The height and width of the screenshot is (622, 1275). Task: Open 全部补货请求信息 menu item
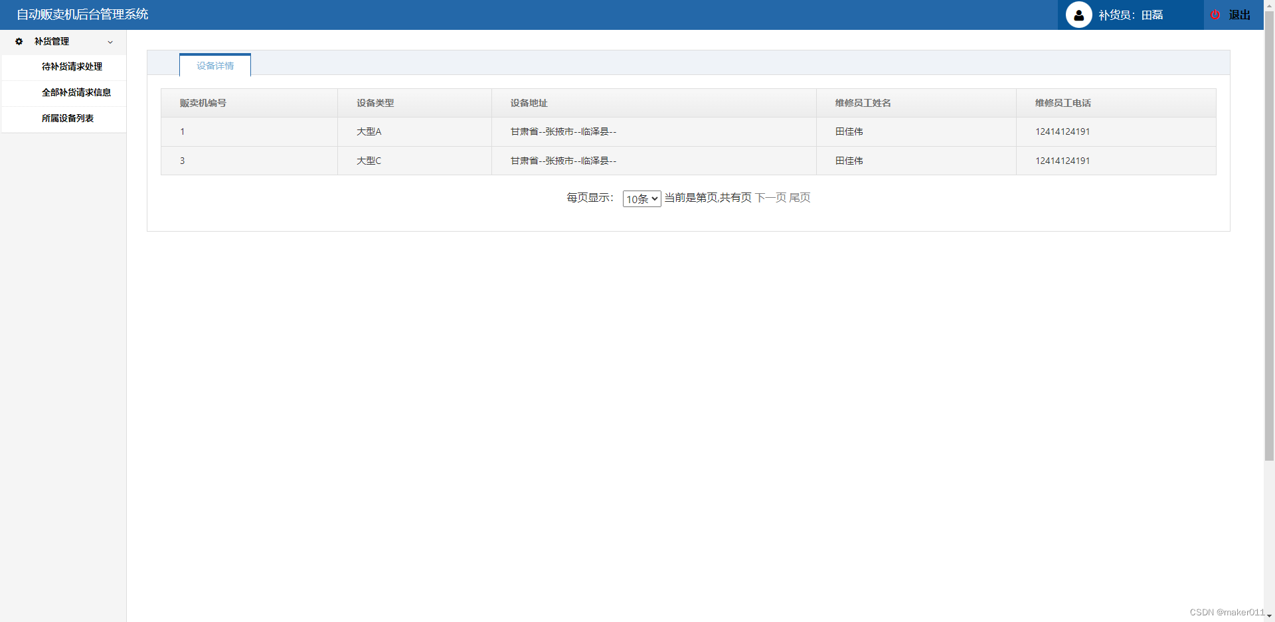(76, 92)
